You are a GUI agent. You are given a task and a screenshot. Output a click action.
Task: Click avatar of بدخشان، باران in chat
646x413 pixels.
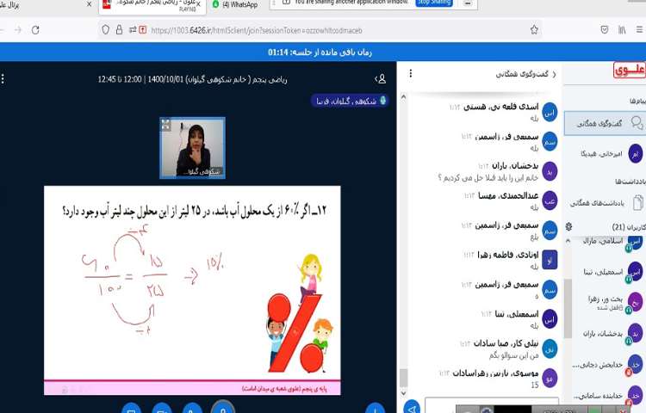point(550,171)
